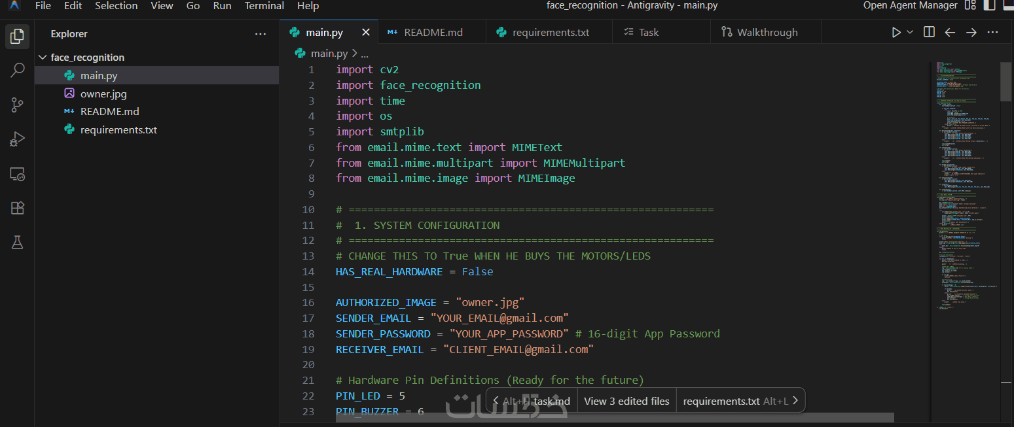Run the Python file with play icon
This screenshot has width=1014, height=427.
click(896, 32)
